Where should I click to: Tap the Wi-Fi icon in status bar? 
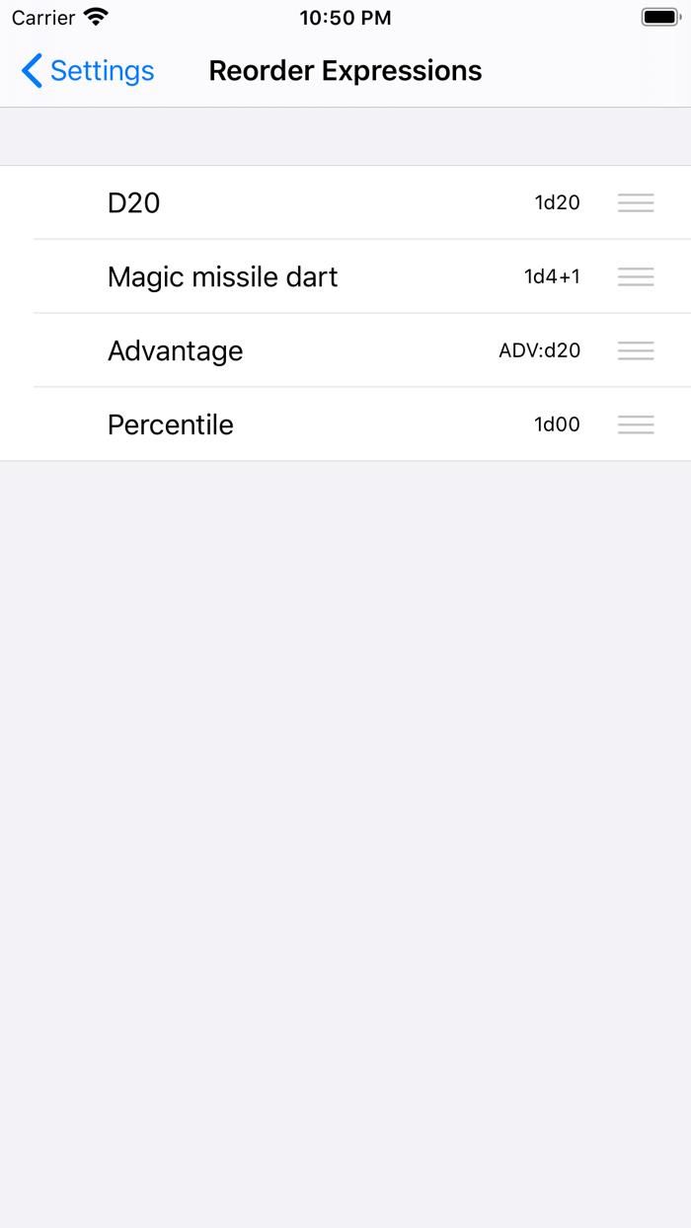[x=94, y=16]
